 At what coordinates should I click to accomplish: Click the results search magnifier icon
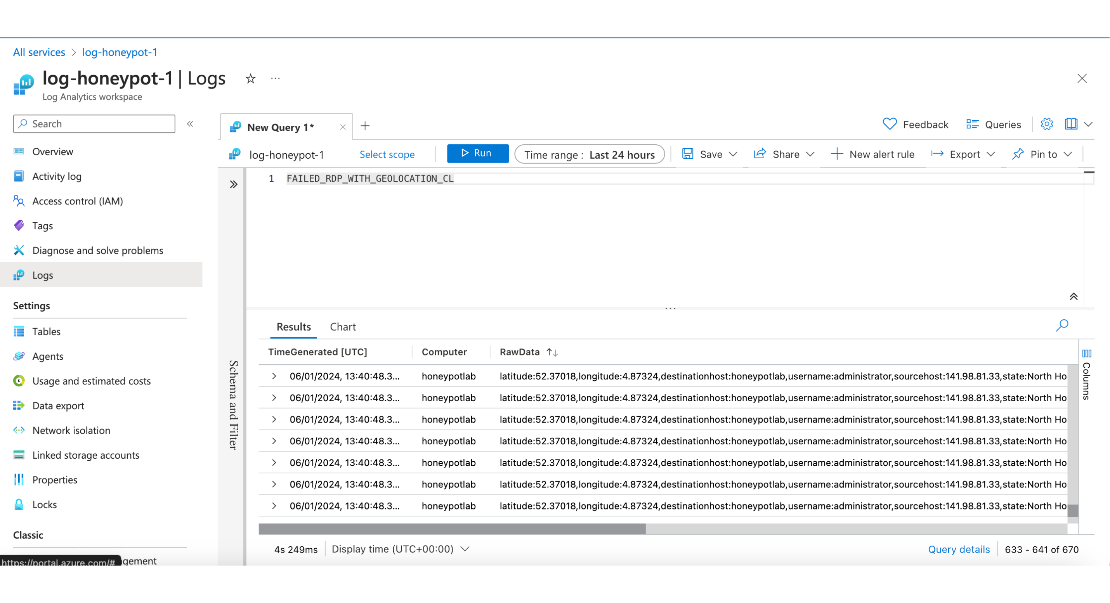click(x=1062, y=326)
